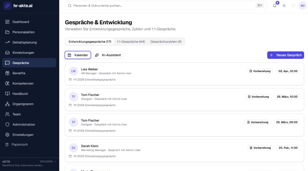Go to Papierkorb trash in sidebar
The width and height of the screenshot is (308, 171).
tap(20, 145)
